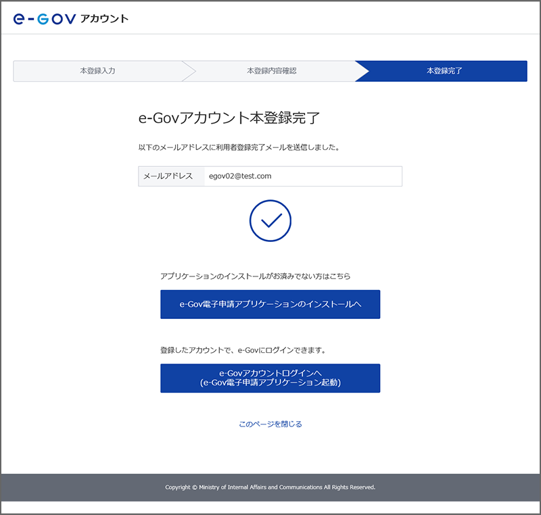This screenshot has width=541, height=515.
Task: Click the email address egov02@test.com
Action: 240,176
